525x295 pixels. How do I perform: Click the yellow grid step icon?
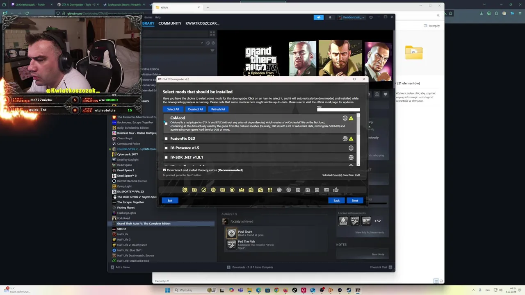[270, 190]
